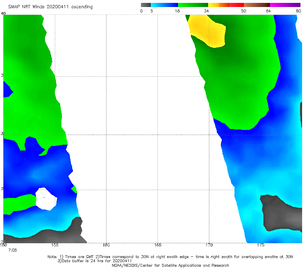Select the cyan-to-blue segment of the color bar

[x=164, y=5]
